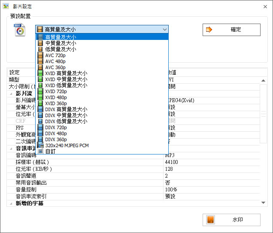
Task: Click the orange icon on the 水印 button
Action: 210,220
